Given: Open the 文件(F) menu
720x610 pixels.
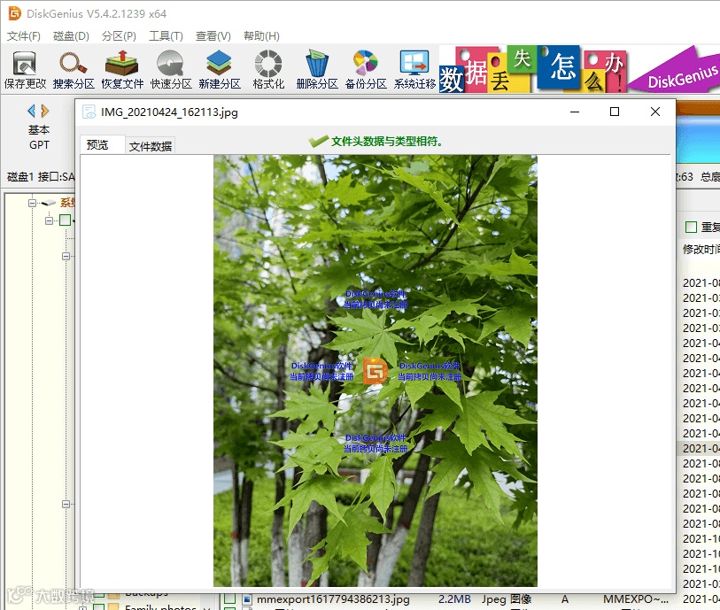Looking at the screenshot, I should coord(23,35).
